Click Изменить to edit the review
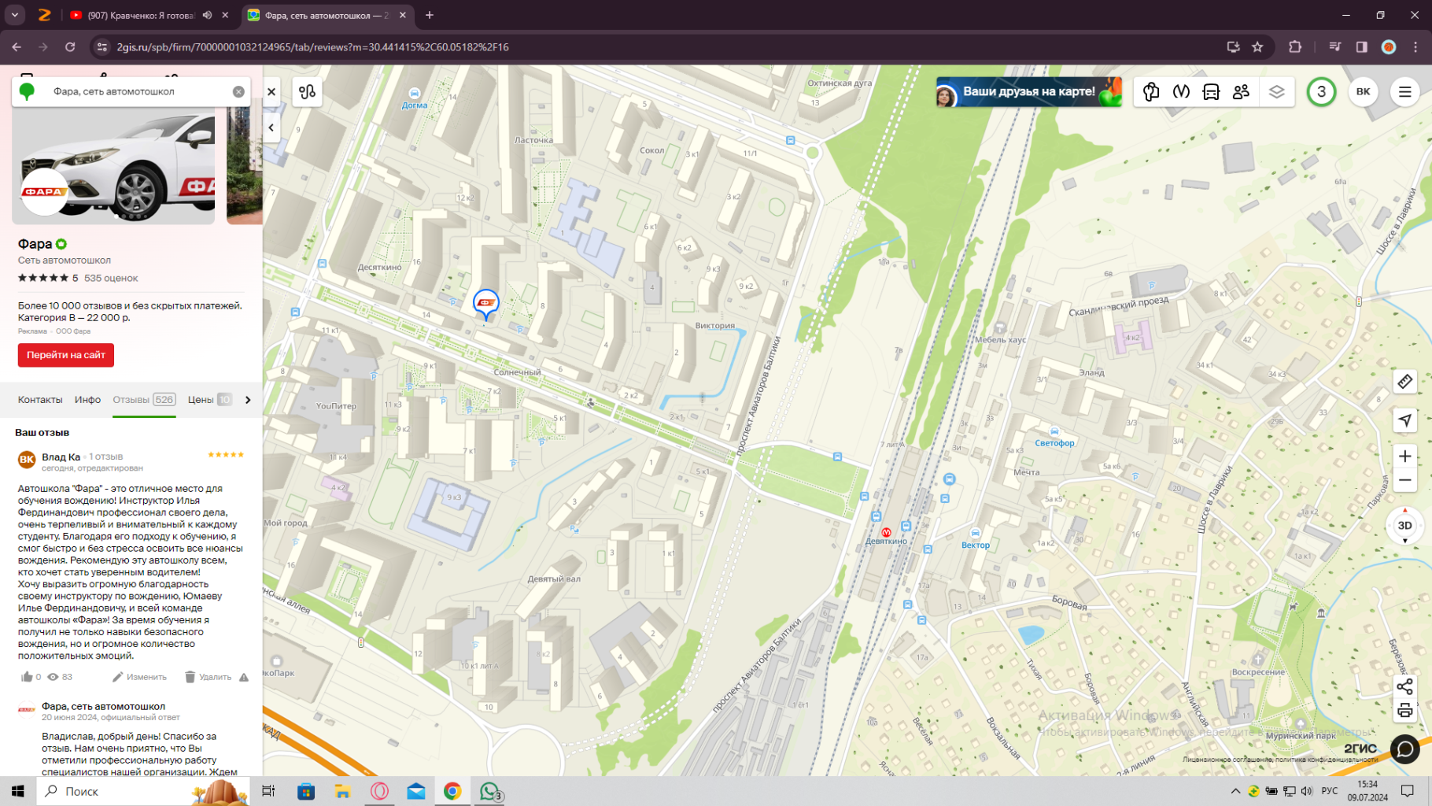Viewport: 1432px width, 806px height. (140, 677)
